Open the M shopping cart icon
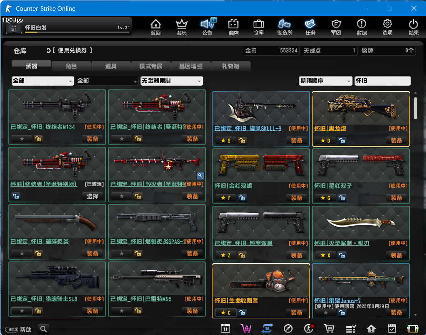Image resolution: width=426 pixels, height=335 pixels. [329, 328]
